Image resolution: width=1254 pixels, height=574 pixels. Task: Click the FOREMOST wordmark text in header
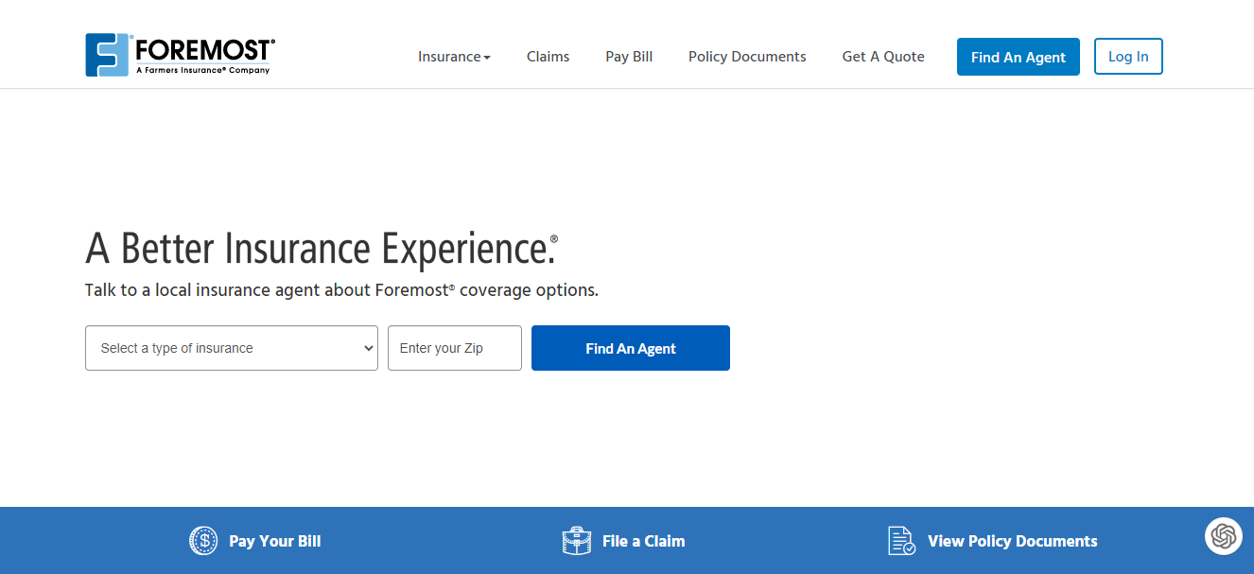pos(204,50)
